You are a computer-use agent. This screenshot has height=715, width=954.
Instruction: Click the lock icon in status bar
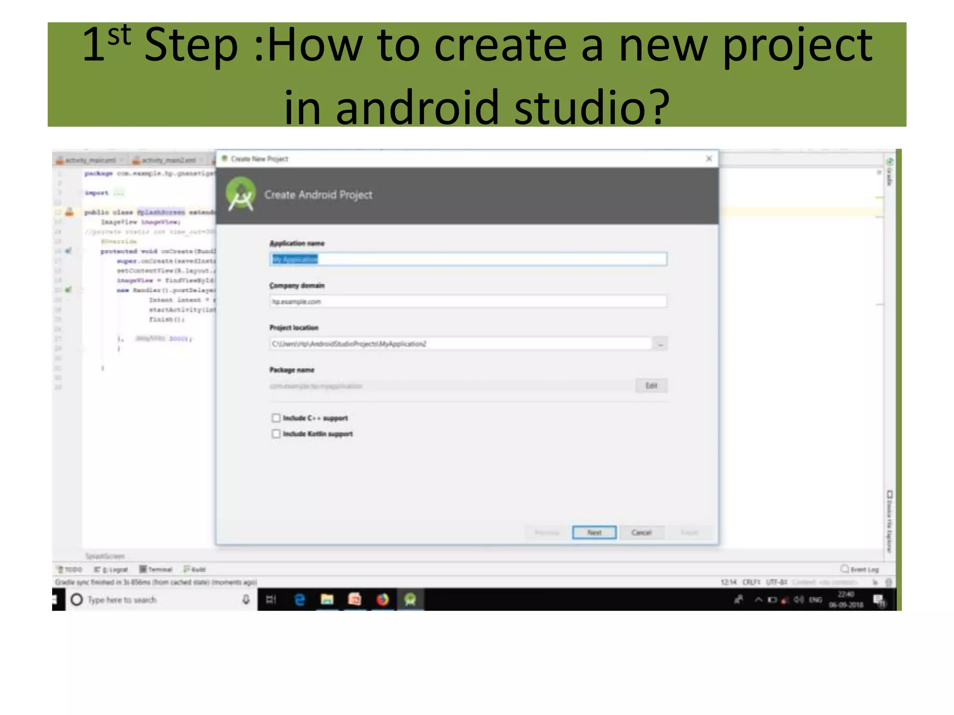pyautogui.click(x=875, y=582)
